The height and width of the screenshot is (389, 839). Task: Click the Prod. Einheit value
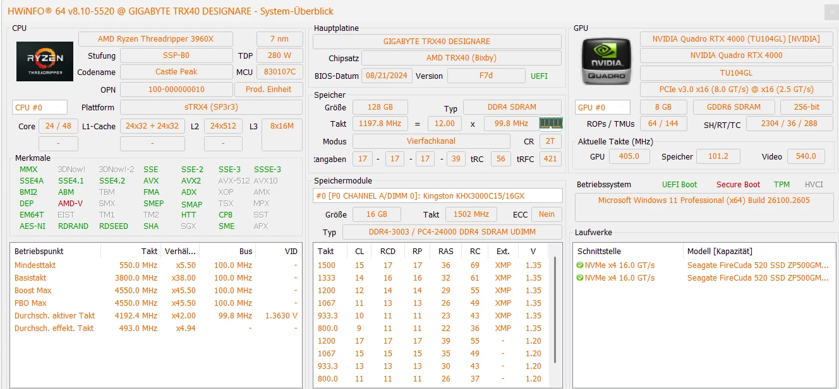point(269,90)
